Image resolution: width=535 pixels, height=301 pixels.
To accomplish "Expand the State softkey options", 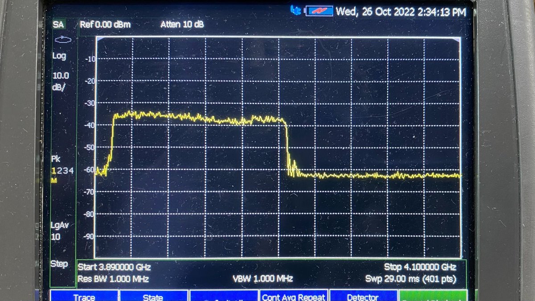I will pyautogui.click(x=155, y=296).
